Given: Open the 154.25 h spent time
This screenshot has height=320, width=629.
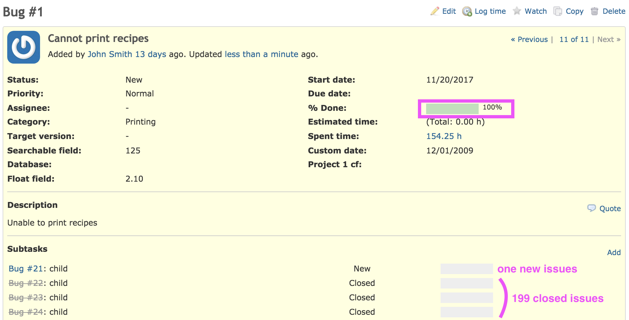Looking at the screenshot, I should [444, 136].
